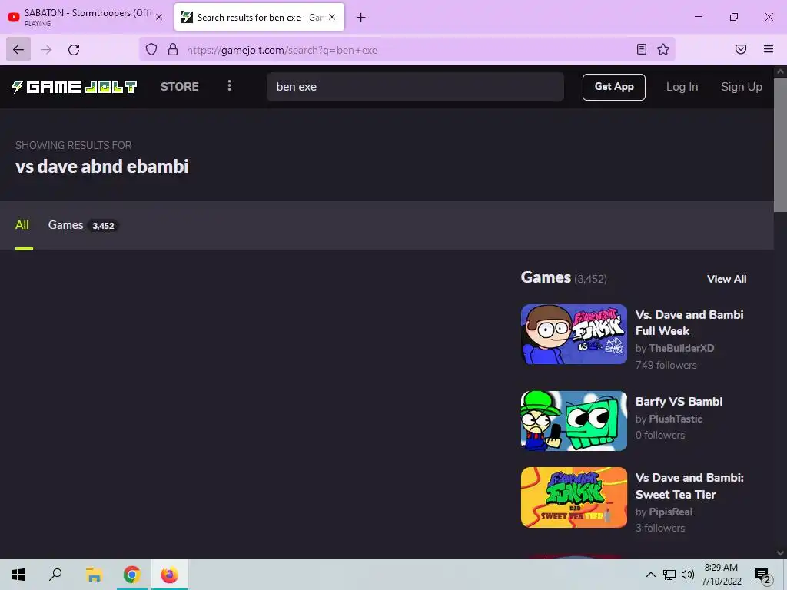Screen dimensions: 787x590
Task: Click the browser URL address bar
Action: click(x=407, y=50)
